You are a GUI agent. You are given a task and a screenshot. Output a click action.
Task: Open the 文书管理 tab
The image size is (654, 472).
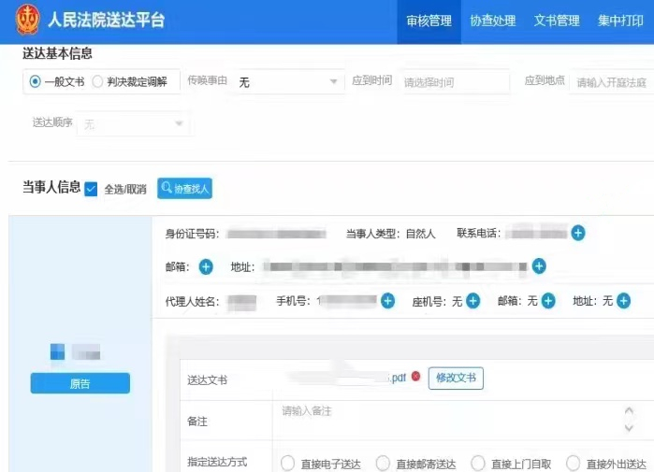coord(557,21)
